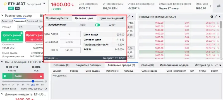Close the calculator popup
Screen dimensions: 223x100
click(x=123, y=18)
